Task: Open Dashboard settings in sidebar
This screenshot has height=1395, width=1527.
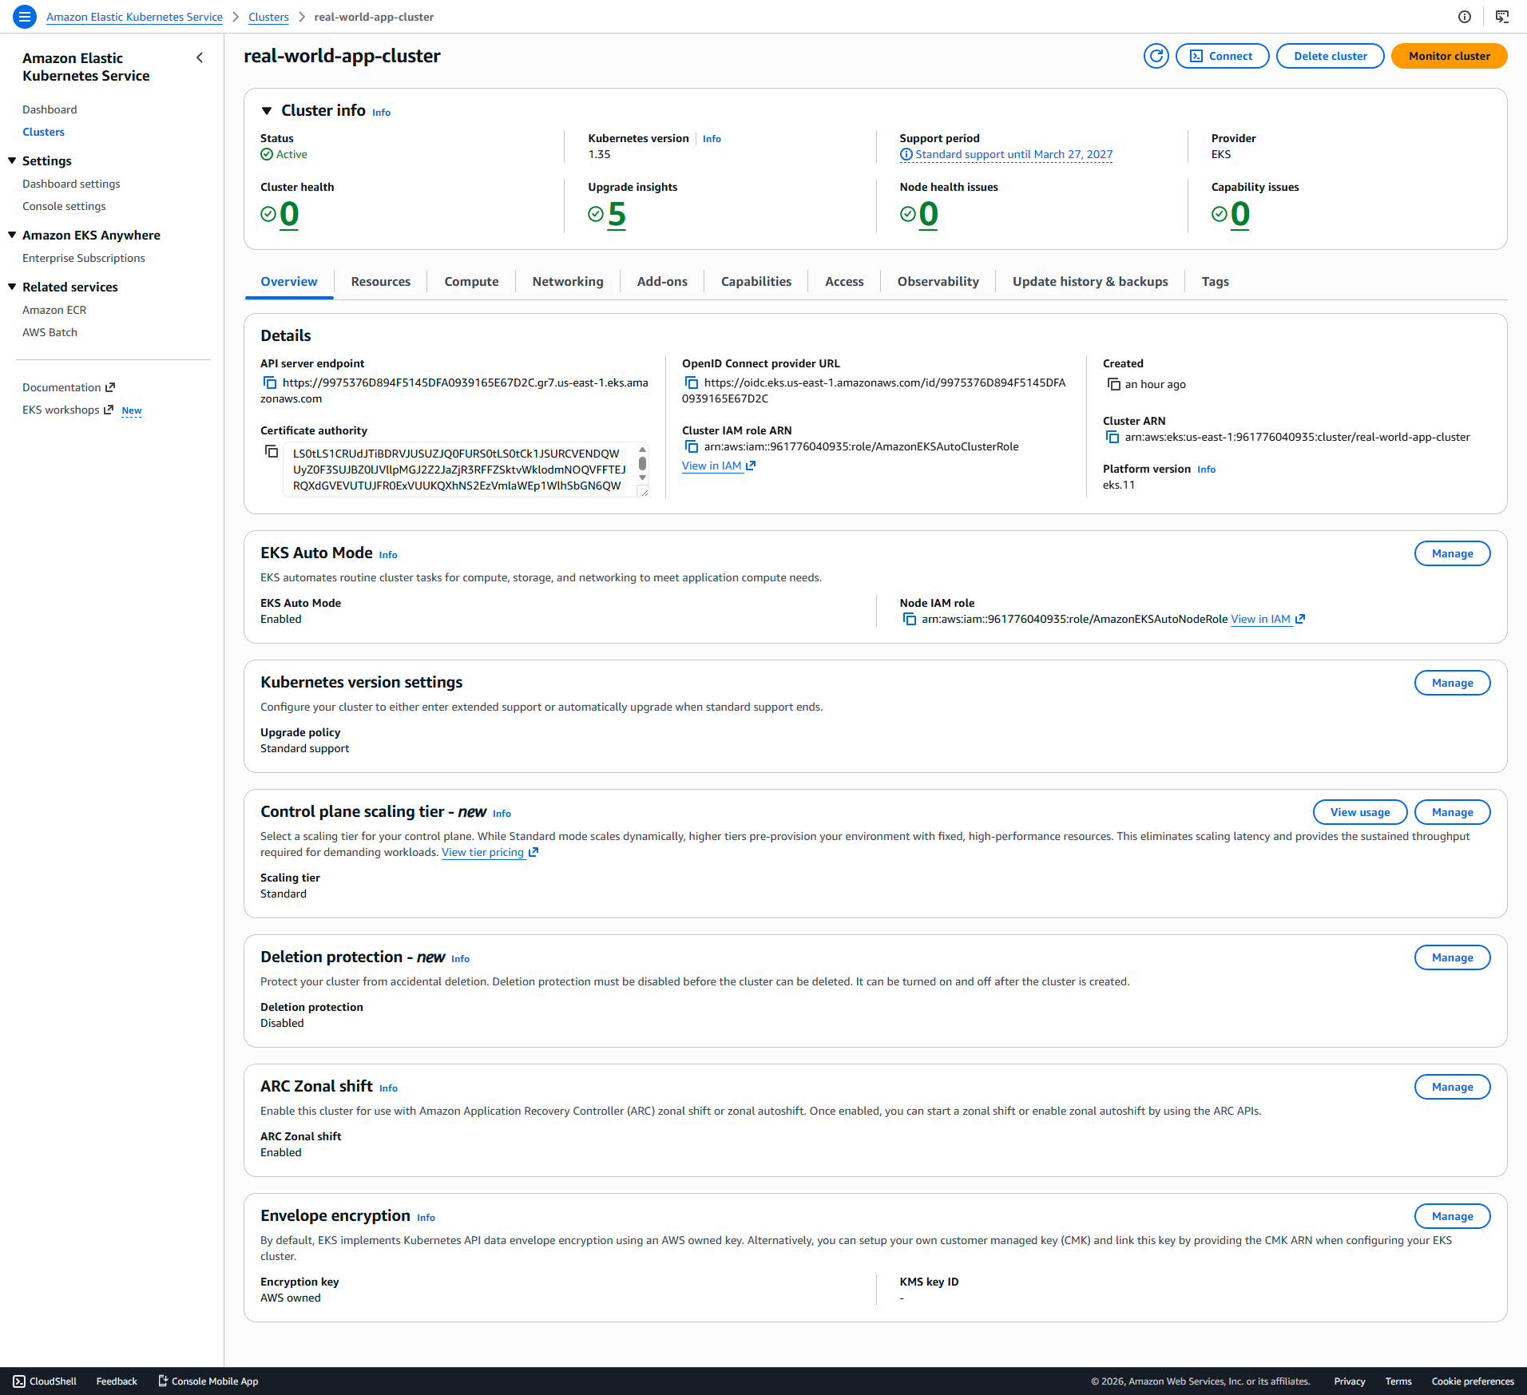Action: 71,184
